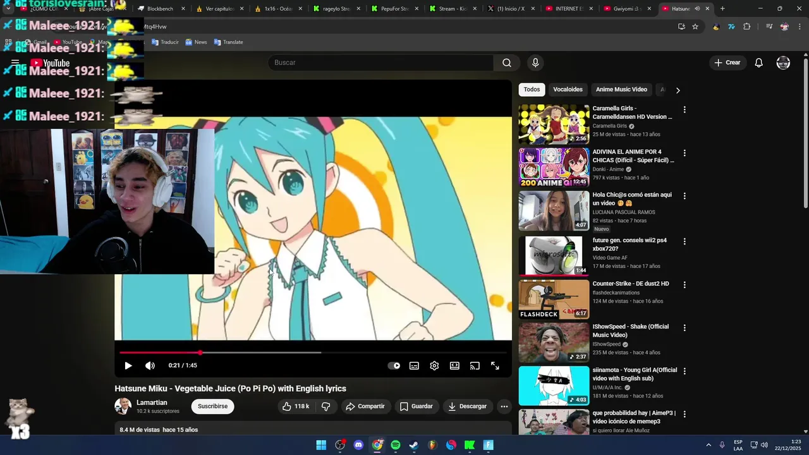This screenshot has height=455, width=809.
Task: Open options for Counter-Strike DE dust2 video
Action: [x=684, y=285]
